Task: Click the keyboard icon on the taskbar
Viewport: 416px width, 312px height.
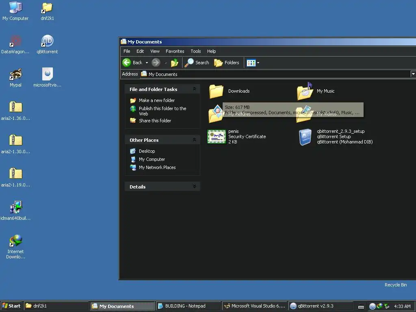Action: [361, 307]
